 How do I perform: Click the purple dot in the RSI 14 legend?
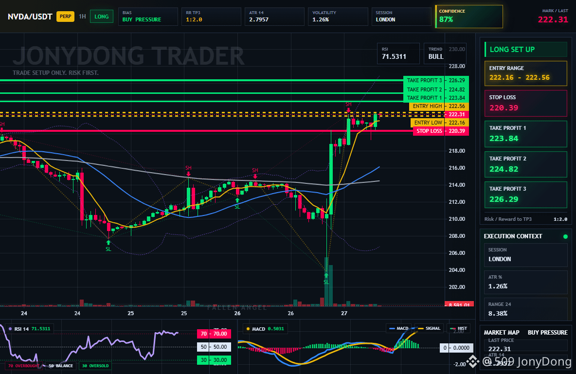click(x=10, y=329)
